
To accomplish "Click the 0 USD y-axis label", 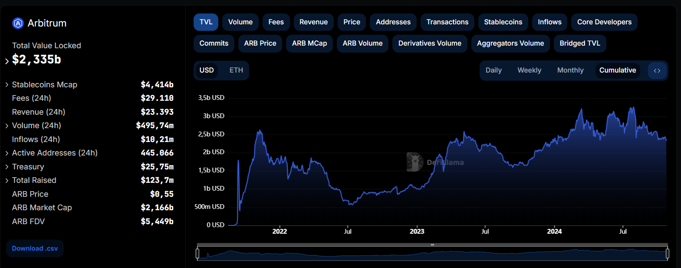I will pyautogui.click(x=216, y=225).
